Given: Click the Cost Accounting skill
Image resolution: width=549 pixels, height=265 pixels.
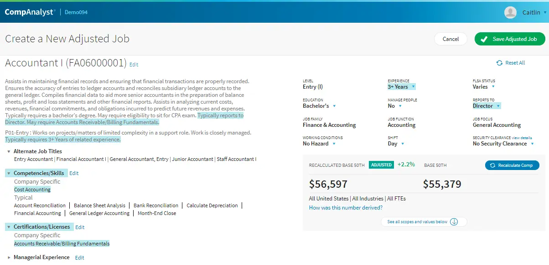Looking at the screenshot, I should coord(32,190).
